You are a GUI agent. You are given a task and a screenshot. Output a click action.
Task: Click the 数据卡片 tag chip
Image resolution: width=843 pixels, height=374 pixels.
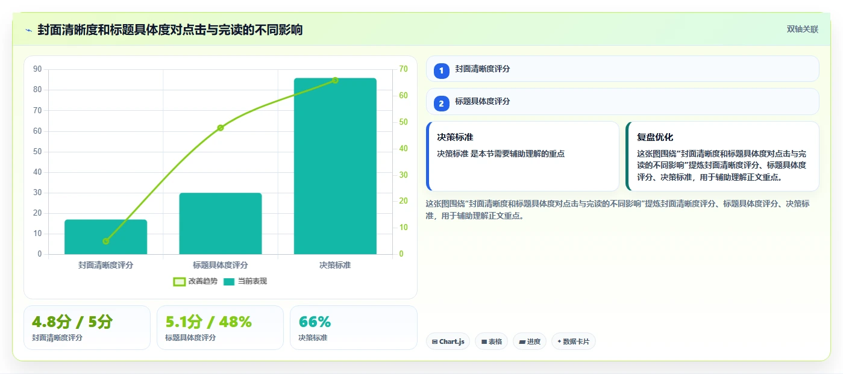574,341
